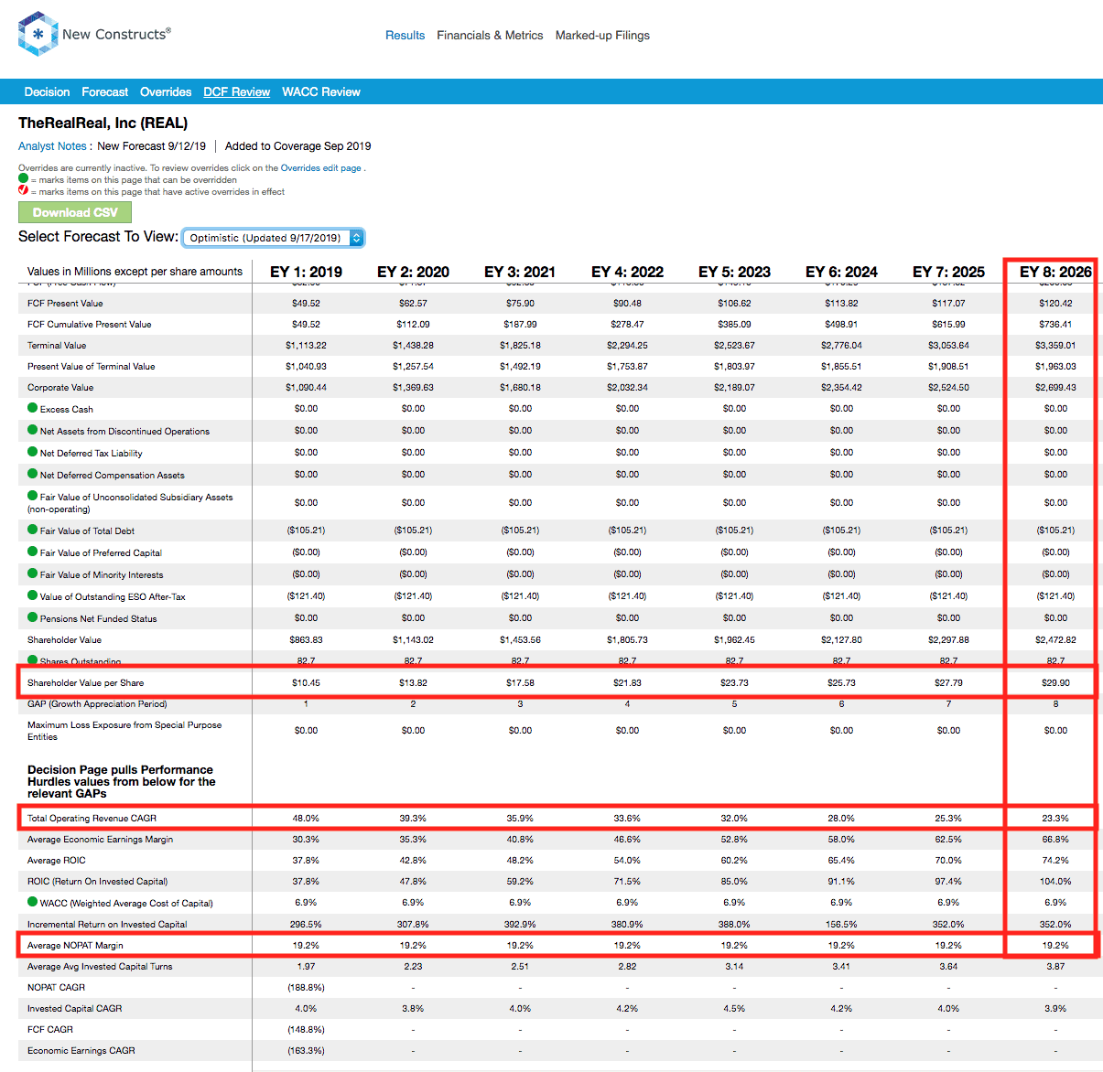
Task: Click green dot beside Fair Value of Total Debt
Action: (x=33, y=530)
